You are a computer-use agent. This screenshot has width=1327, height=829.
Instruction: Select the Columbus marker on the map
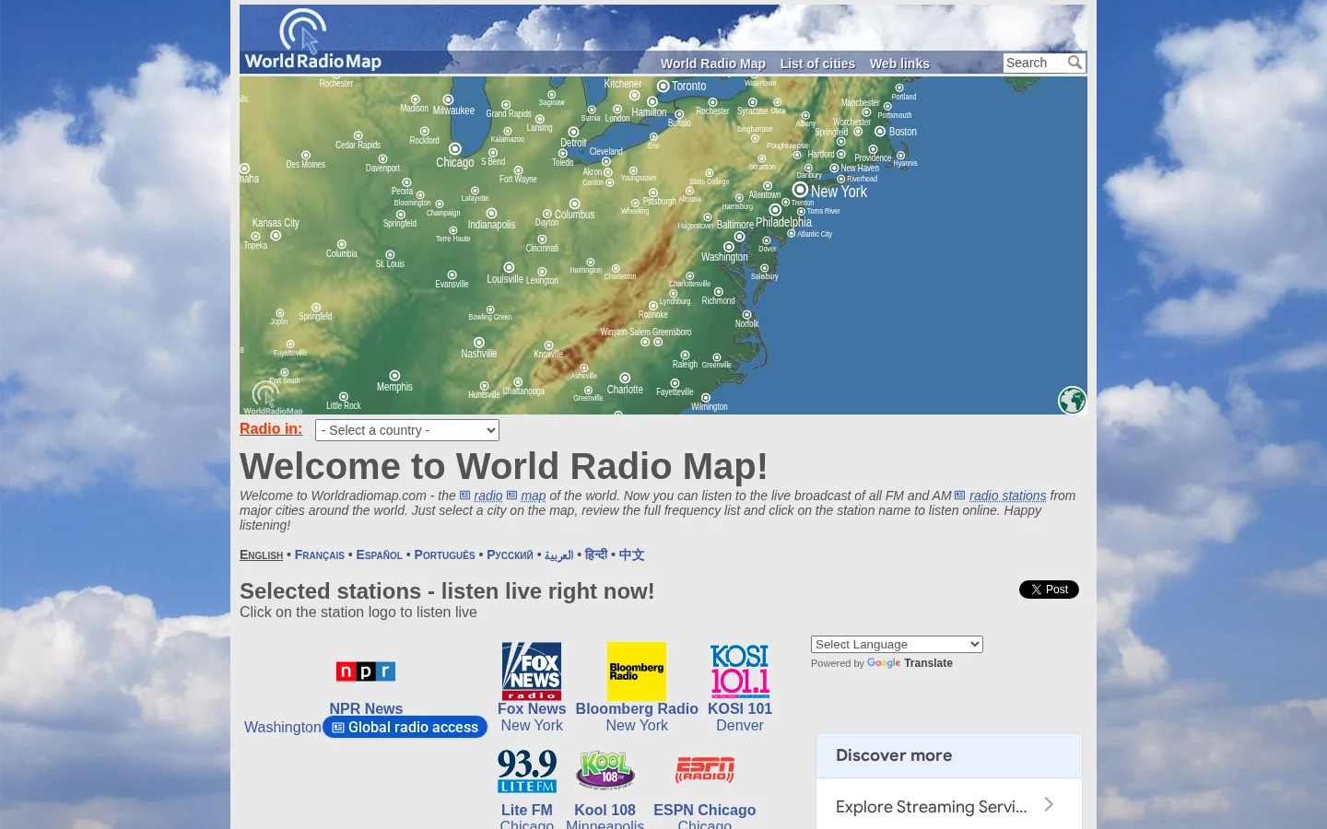[575, 204]
